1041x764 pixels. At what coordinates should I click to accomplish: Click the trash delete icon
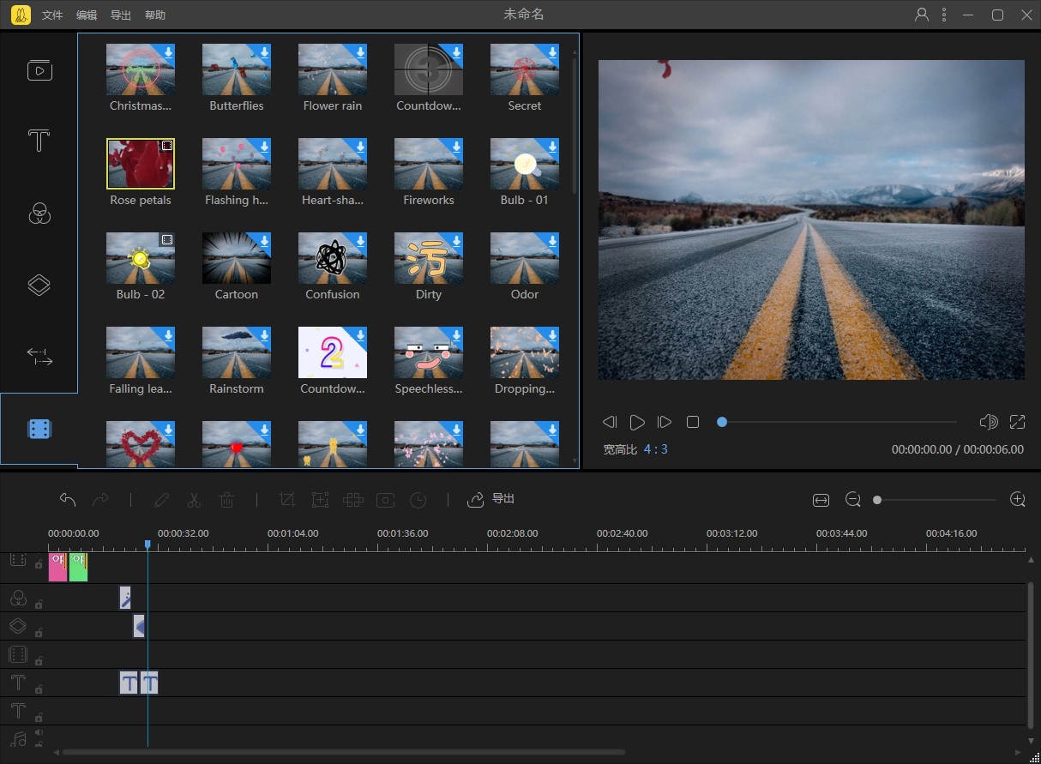coord(227,499)
